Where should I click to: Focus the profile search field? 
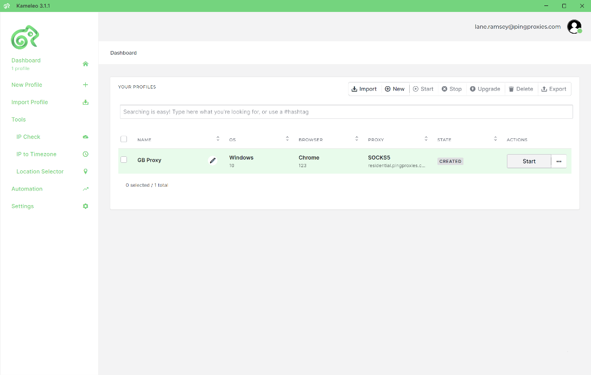point(346,112)
